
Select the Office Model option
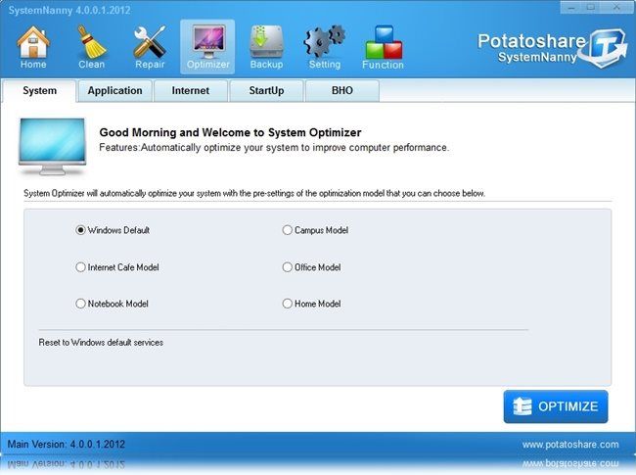pos(311,267)
